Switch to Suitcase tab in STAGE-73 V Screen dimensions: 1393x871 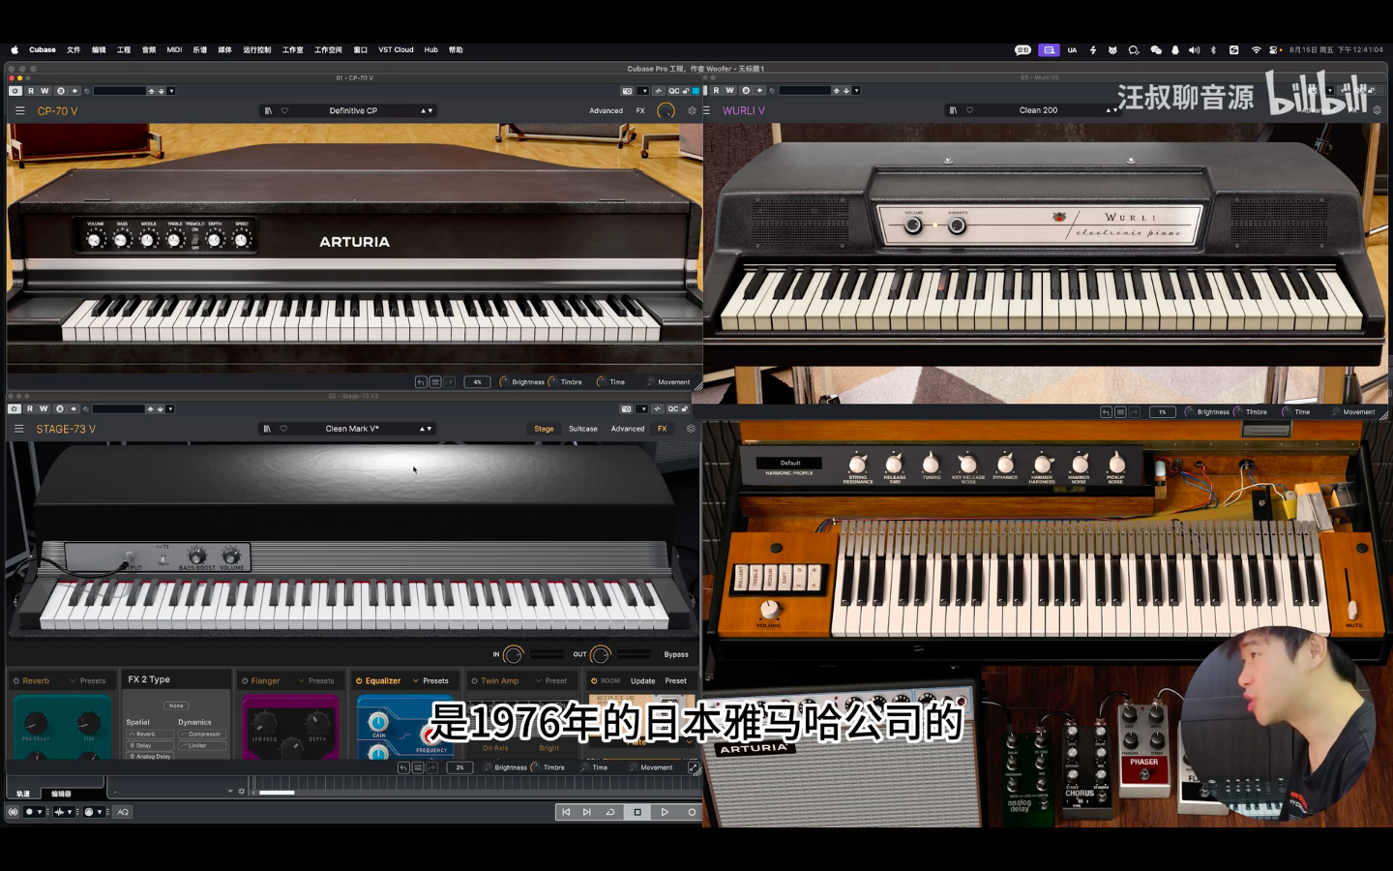point(583,429)
